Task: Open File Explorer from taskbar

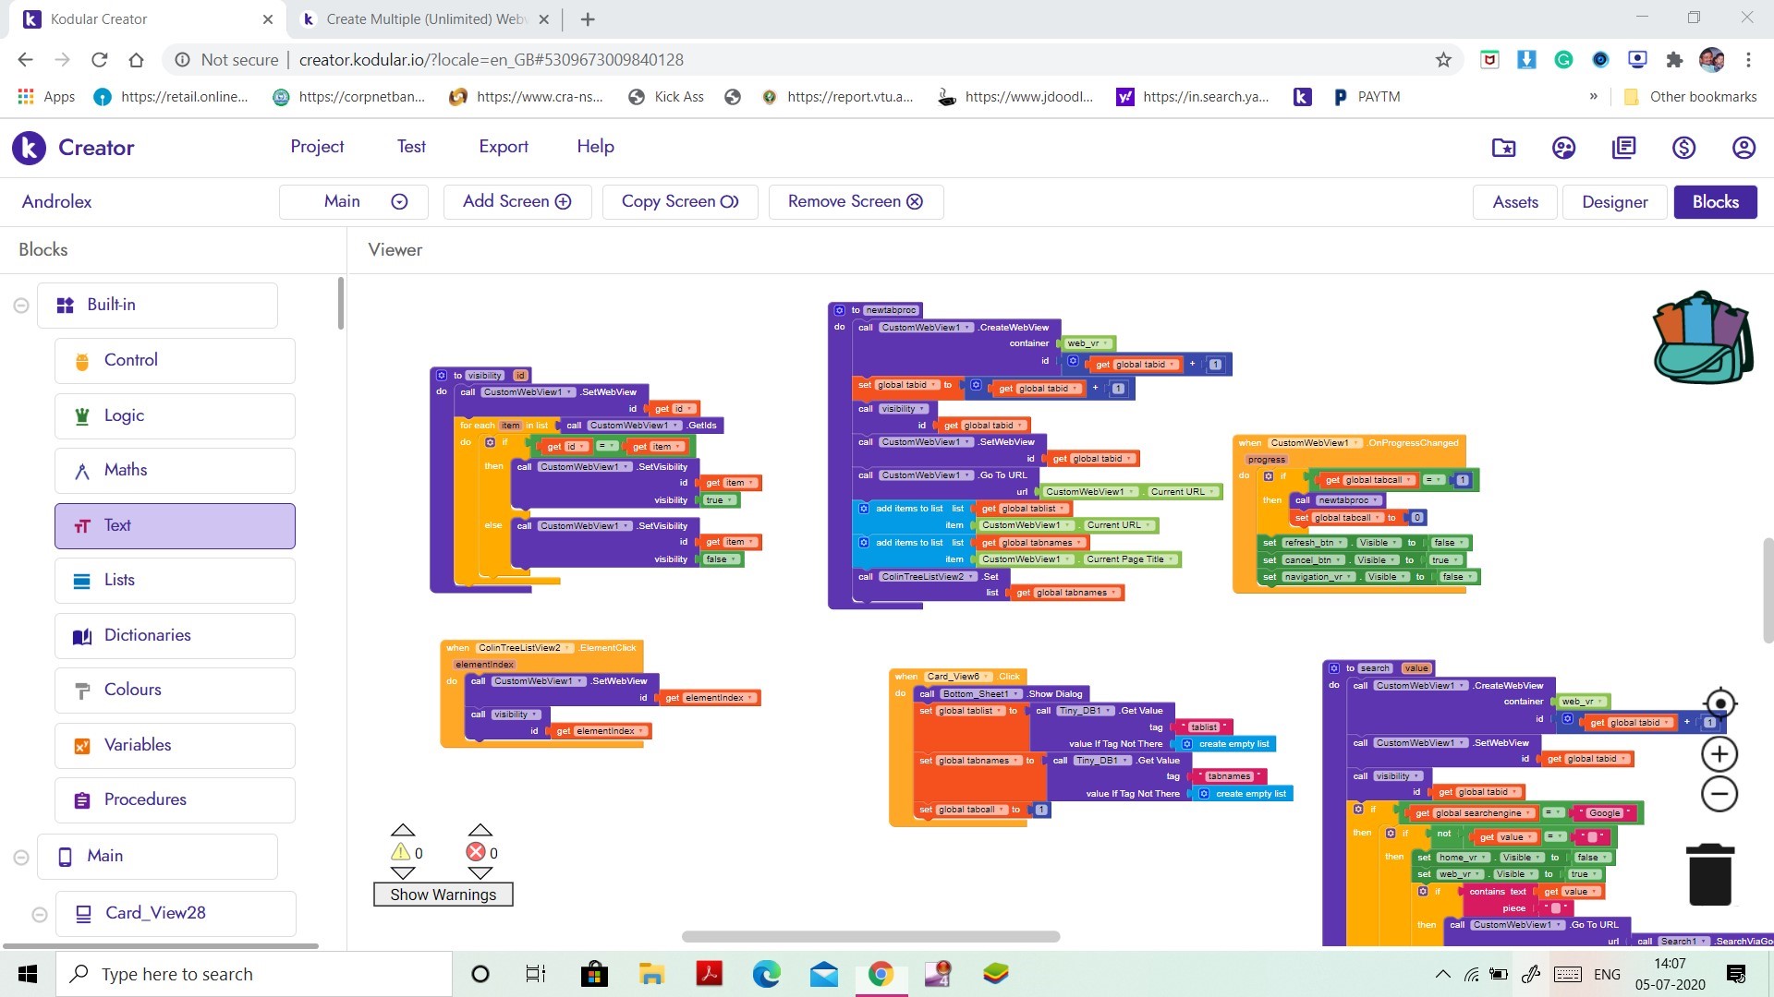Action: tap(651, 974)
